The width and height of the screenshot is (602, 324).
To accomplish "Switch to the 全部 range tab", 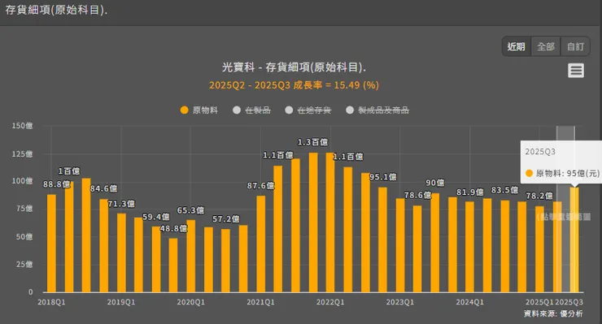I will (546, 47).
